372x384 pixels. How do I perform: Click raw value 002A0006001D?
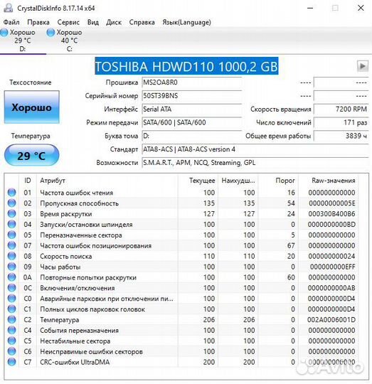click(331, 320)
